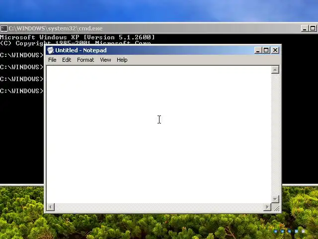318x239 pixels.
Task: Click the 'Untitled - Notepad' title text
Action: [80, 50]
